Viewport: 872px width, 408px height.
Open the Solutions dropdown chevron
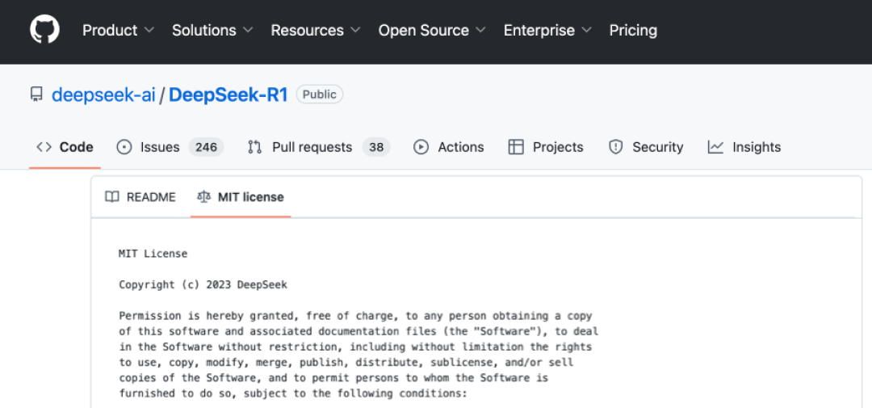click(248, 30)
